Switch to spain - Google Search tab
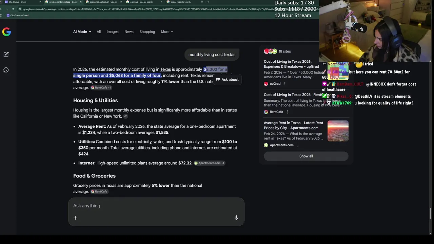 point(180,2)
